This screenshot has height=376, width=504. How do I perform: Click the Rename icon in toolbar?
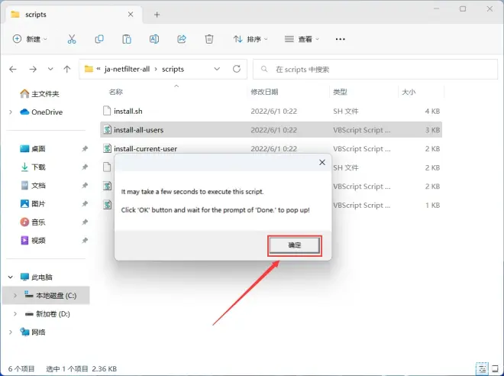click(x=154, y=39)
